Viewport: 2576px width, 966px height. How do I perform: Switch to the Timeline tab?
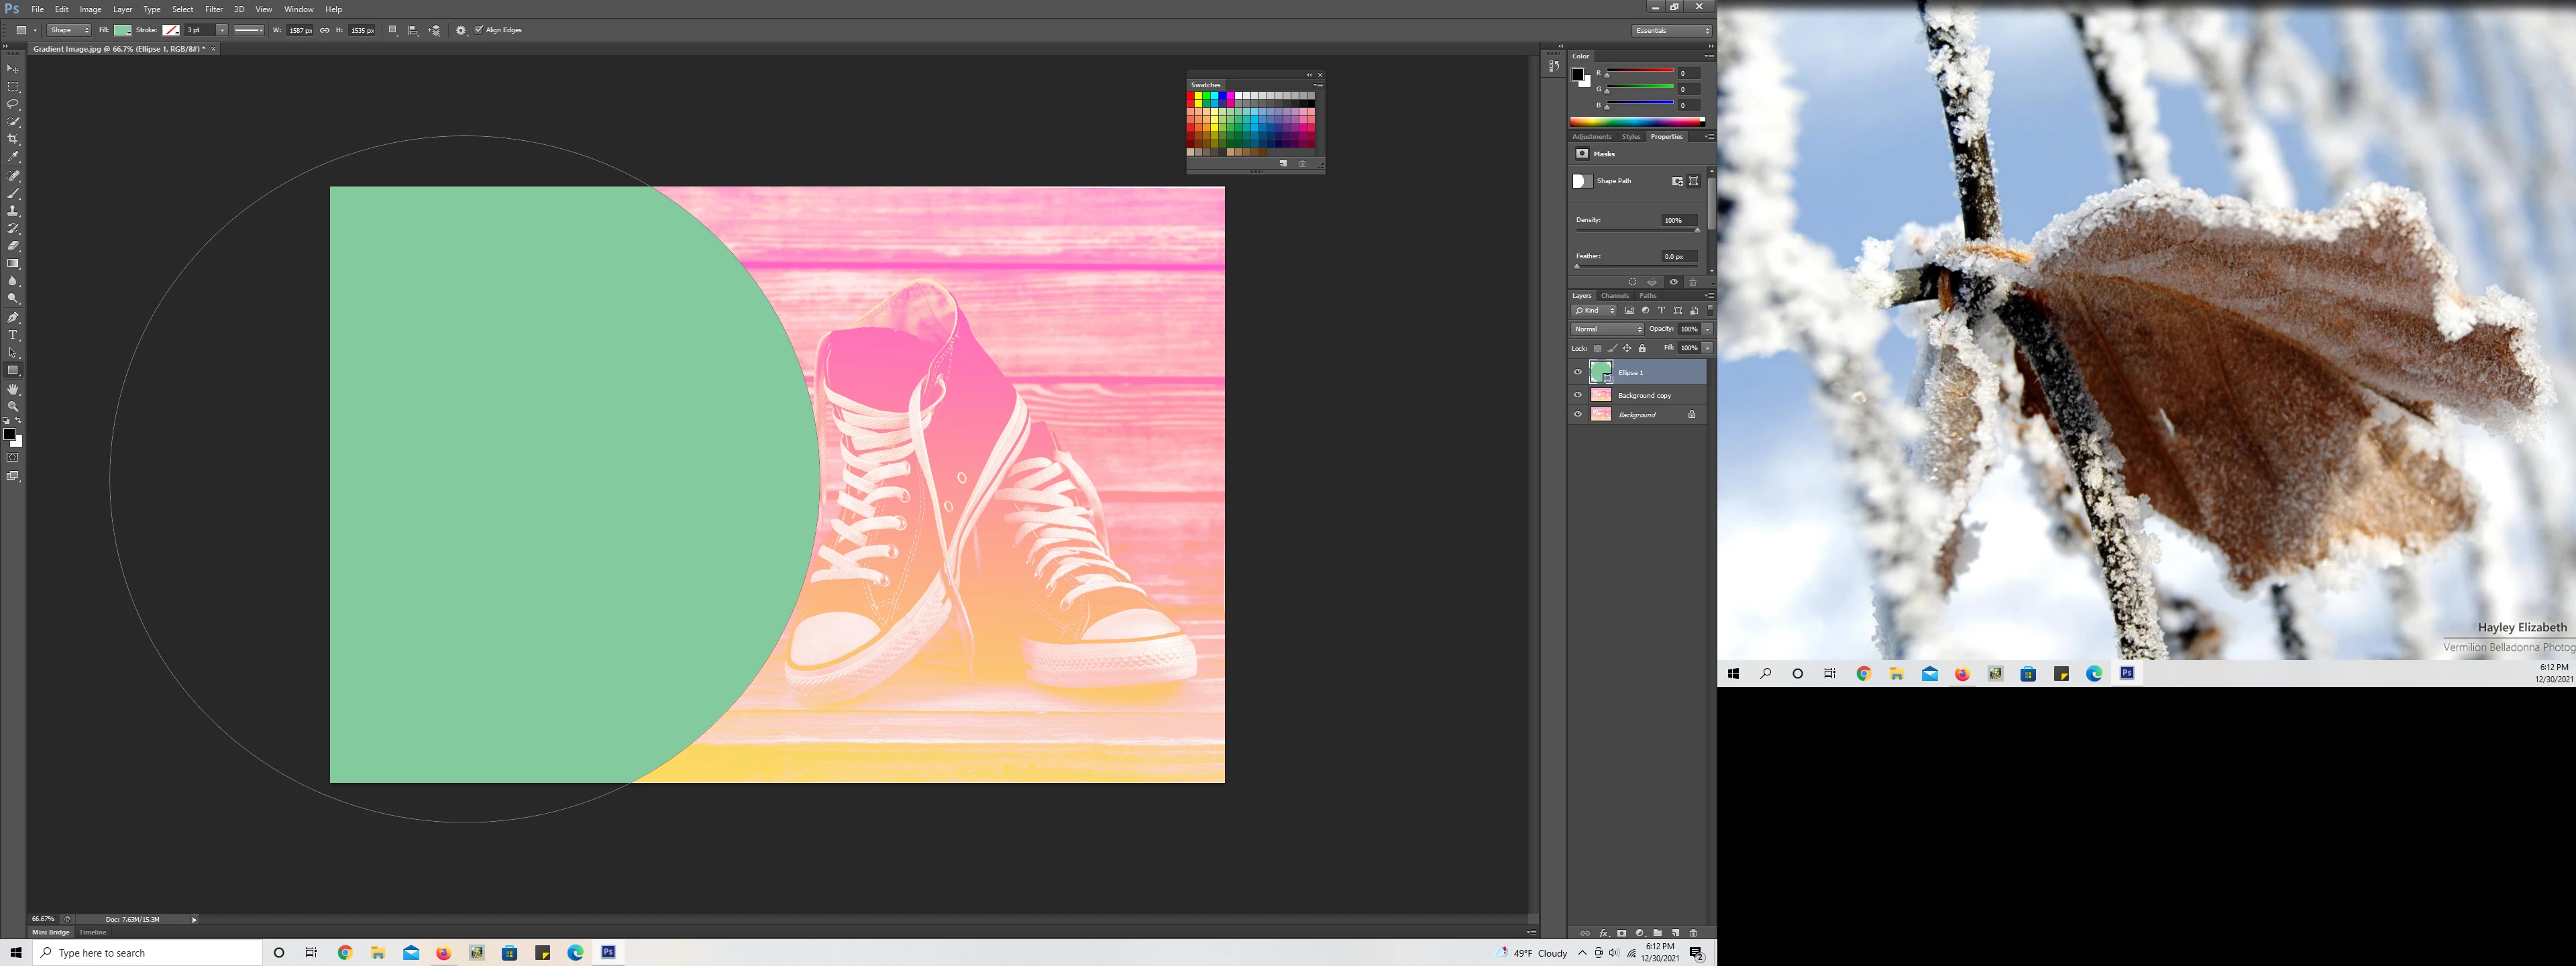(x=93, y=932)
